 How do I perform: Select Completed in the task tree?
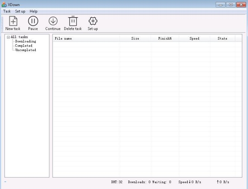click(x=23, y=46)
